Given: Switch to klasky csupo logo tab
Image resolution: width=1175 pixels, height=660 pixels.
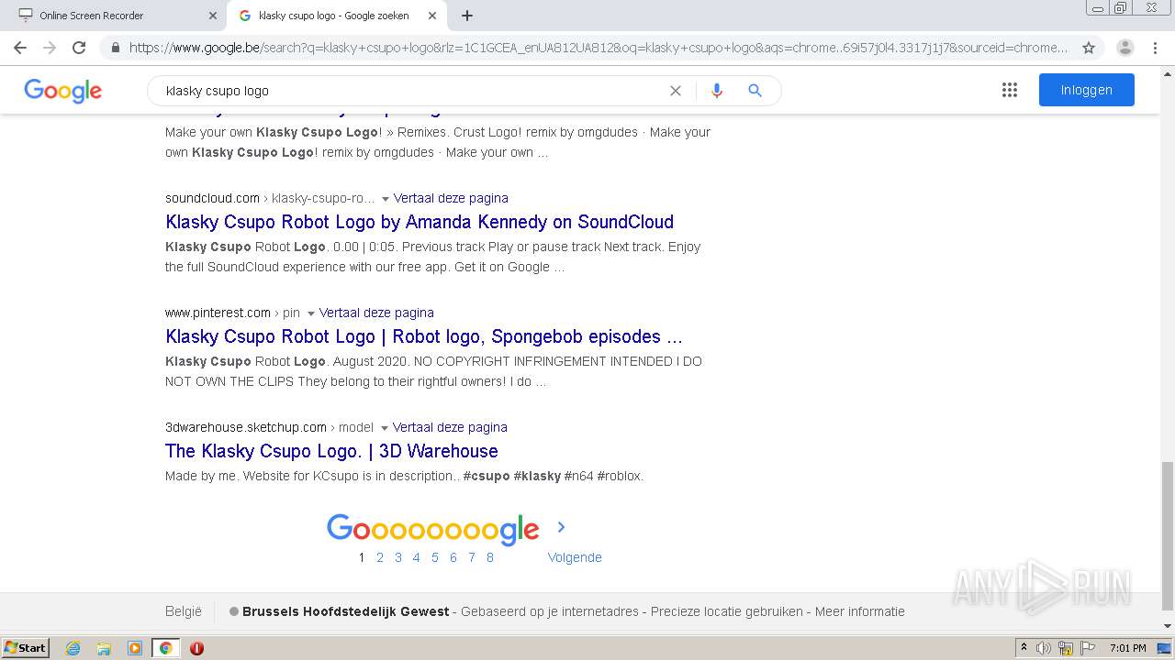Looking at the screenshot, I should coord(336,16).
